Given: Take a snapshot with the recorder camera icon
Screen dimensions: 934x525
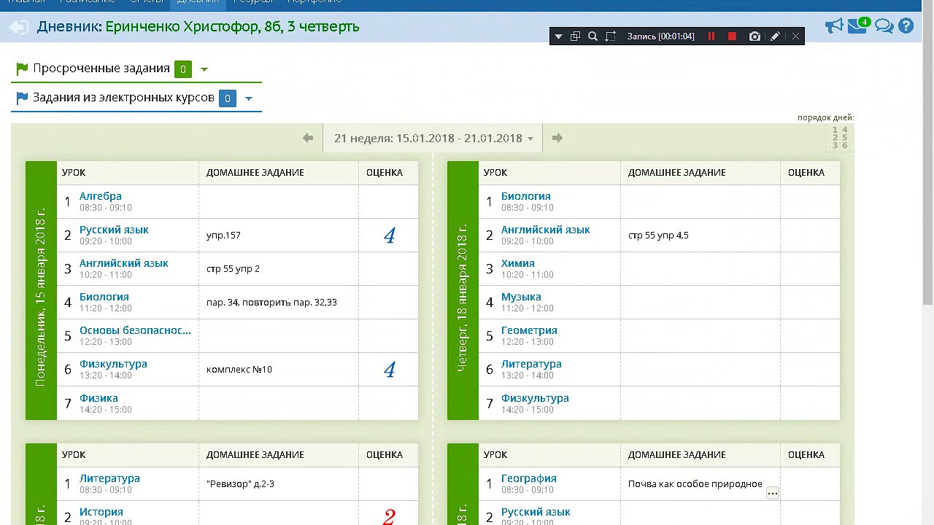Looking at the screenshot, I should (x=754, y=36).
